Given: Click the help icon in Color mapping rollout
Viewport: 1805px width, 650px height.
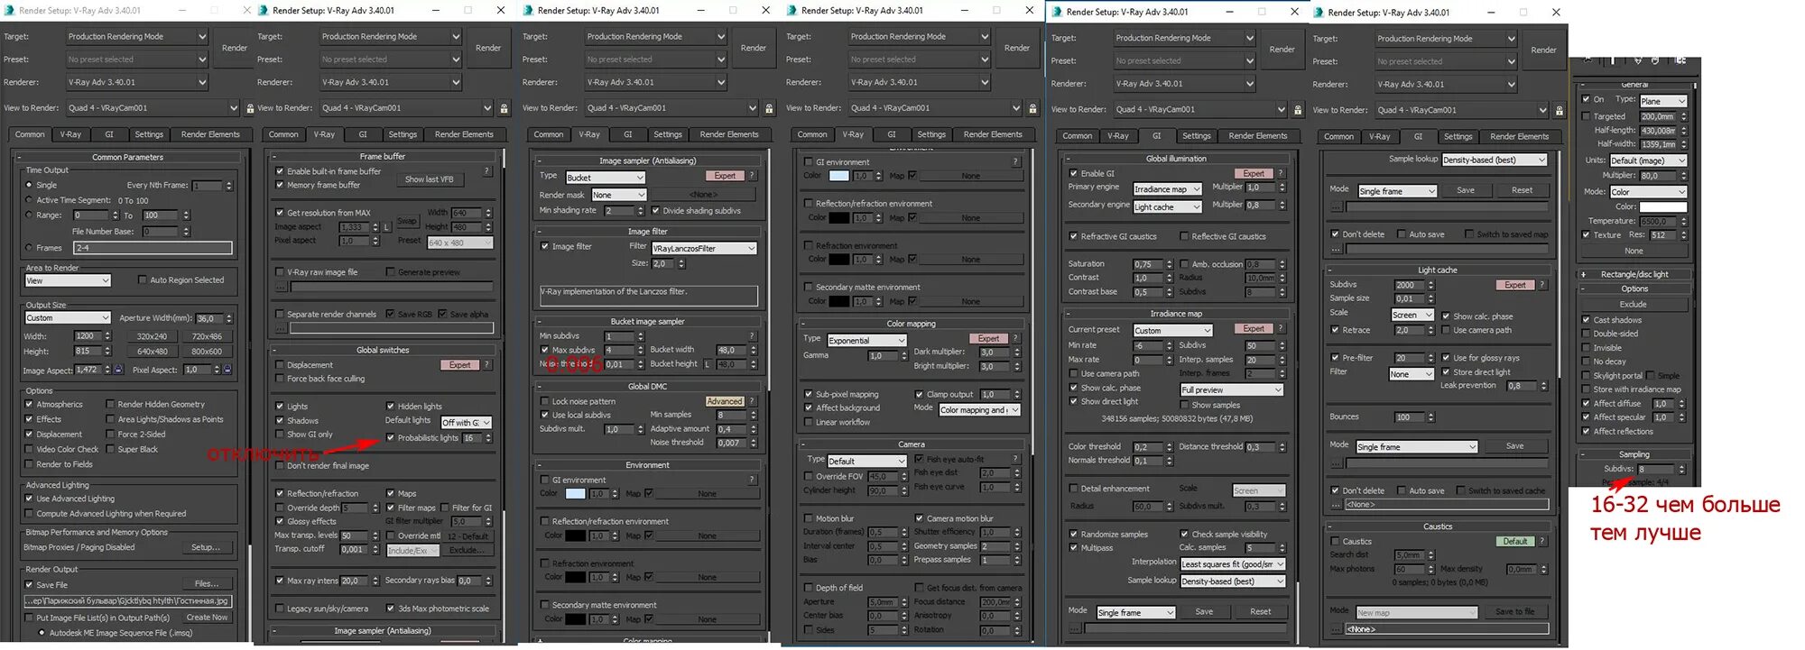Looking at the screenshot, I should pyautogui.click(x=1015, y=339).
